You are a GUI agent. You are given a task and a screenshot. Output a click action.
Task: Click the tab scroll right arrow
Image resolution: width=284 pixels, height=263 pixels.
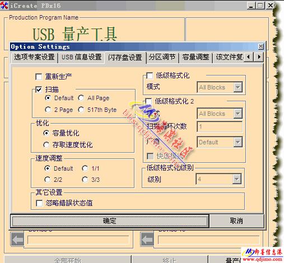259,57
